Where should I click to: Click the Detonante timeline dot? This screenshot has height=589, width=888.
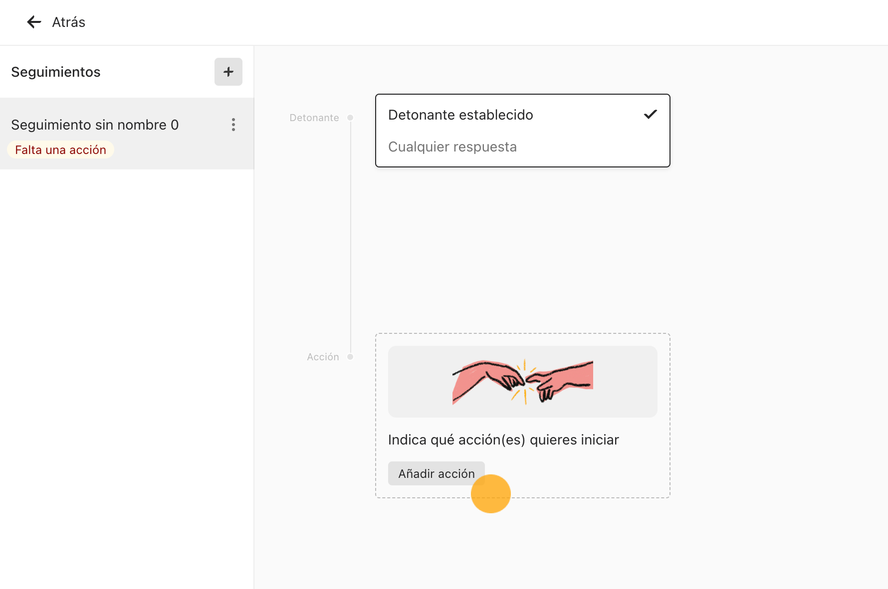(x=350, y=118)
